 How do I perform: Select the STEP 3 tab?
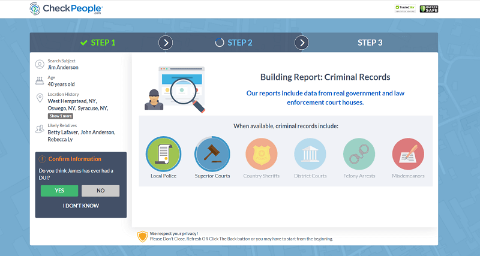[370, 43]
